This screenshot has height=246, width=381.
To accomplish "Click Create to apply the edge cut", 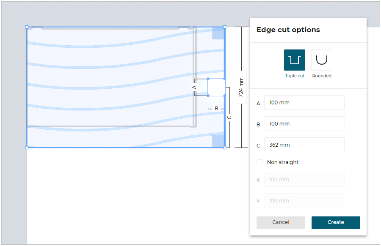I will tap(335, 222).
